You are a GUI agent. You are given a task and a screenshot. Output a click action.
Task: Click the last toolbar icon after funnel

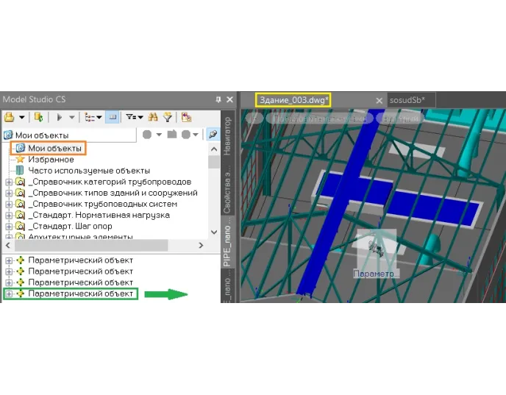pos(187,117)
